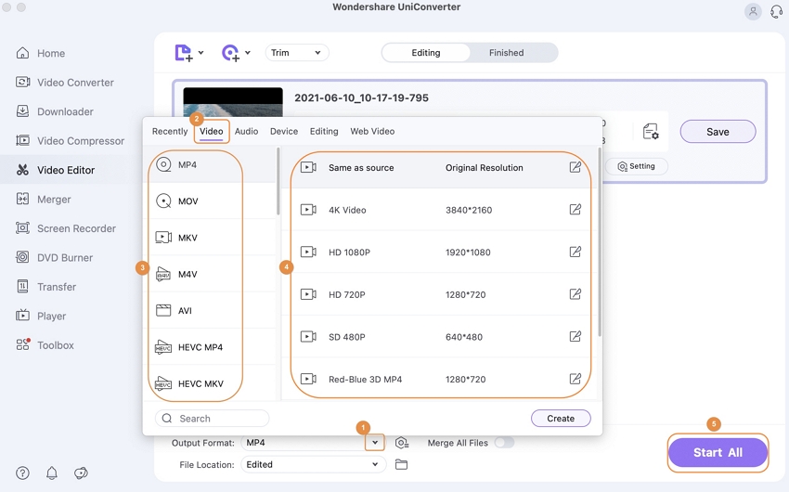Open output format settings gear icon
Image resolution: width=789 pixels, height=492 pixels.
[x=401, y=443]
